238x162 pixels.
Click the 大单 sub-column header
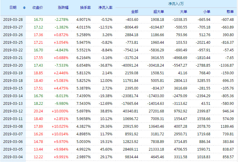183,12
